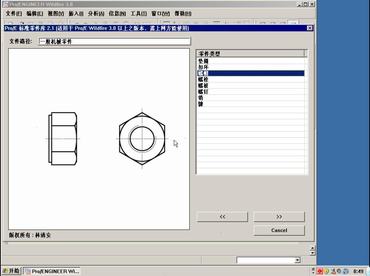Select 销 in the part type list

[x=251, y=98]
